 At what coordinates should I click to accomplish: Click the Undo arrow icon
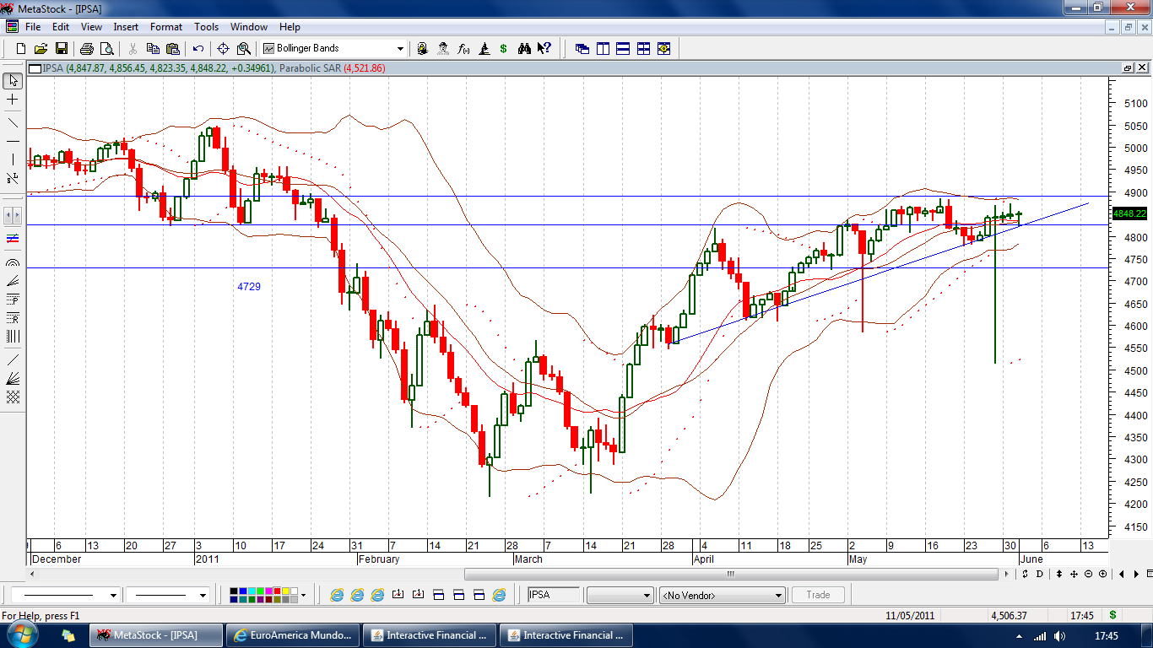pyautogui.click(x=198, y=49)
